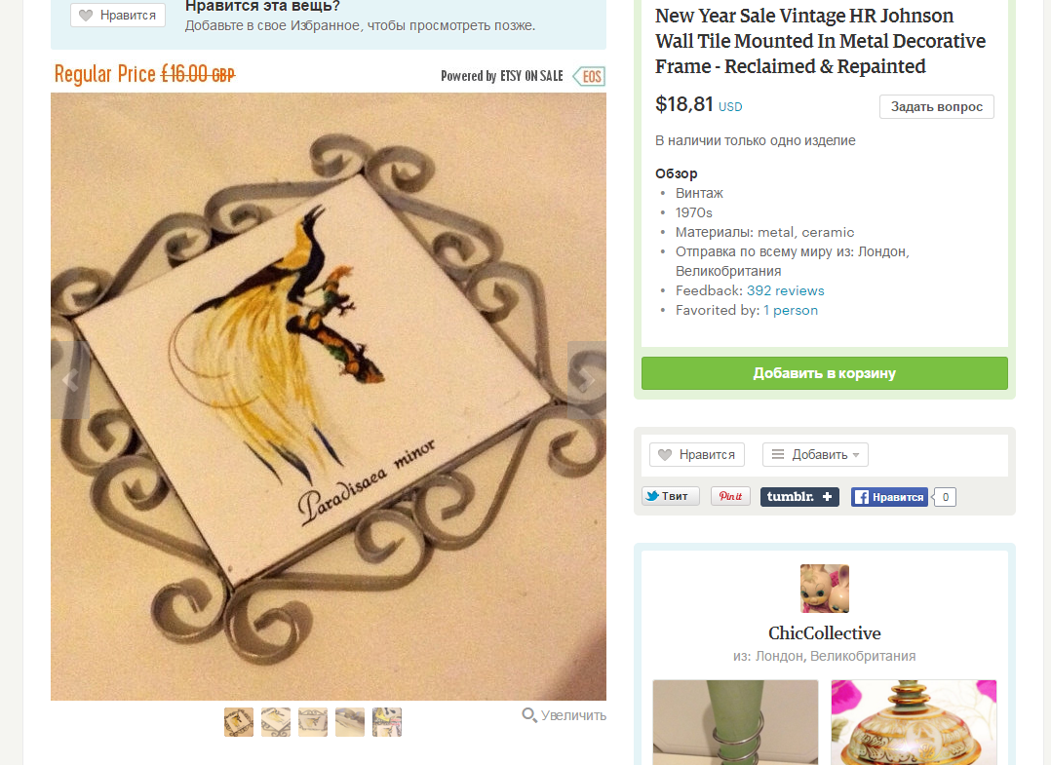The width and height of the screenshot is (1051, 765).
Task: Click the ChicCollective shop avatar
Action: [825, 589]
